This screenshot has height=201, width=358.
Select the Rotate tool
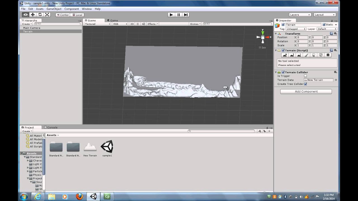pos(40,15)
